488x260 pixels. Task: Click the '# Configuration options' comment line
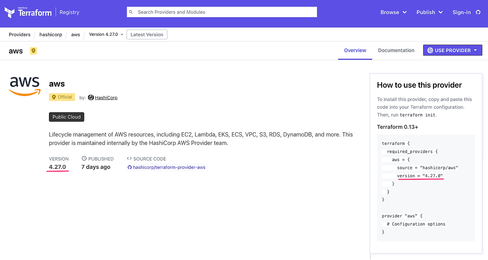pos(416,224)
